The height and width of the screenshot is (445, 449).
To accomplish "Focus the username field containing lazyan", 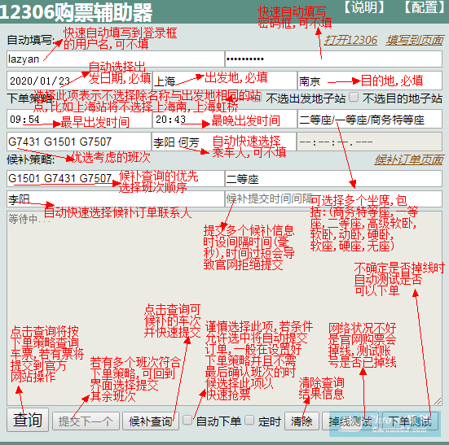I will [116, 59].
